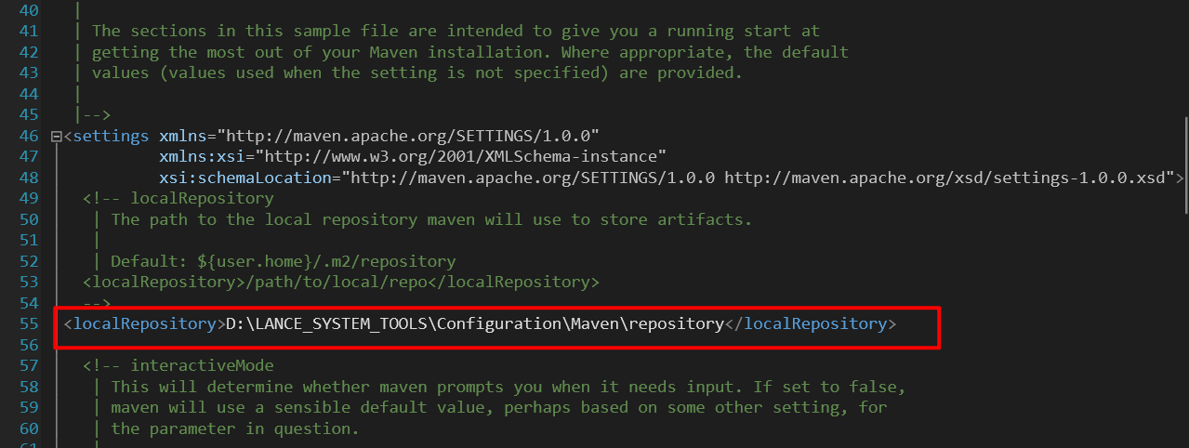Click the "<!-- localRepository" comment line
The height and width of the screenshot is (448, 1189).
tap(178, 198)
